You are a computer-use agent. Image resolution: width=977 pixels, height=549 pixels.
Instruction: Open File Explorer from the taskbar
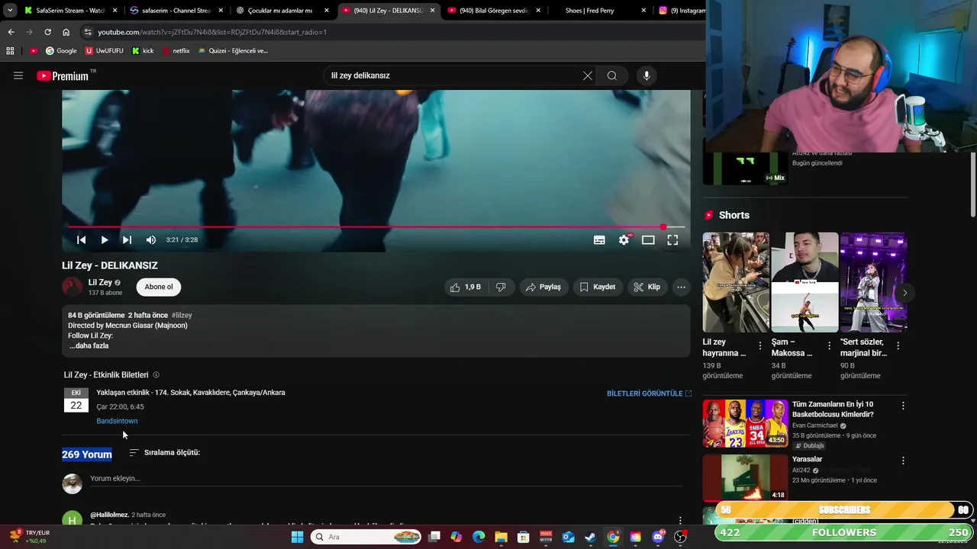501,537
